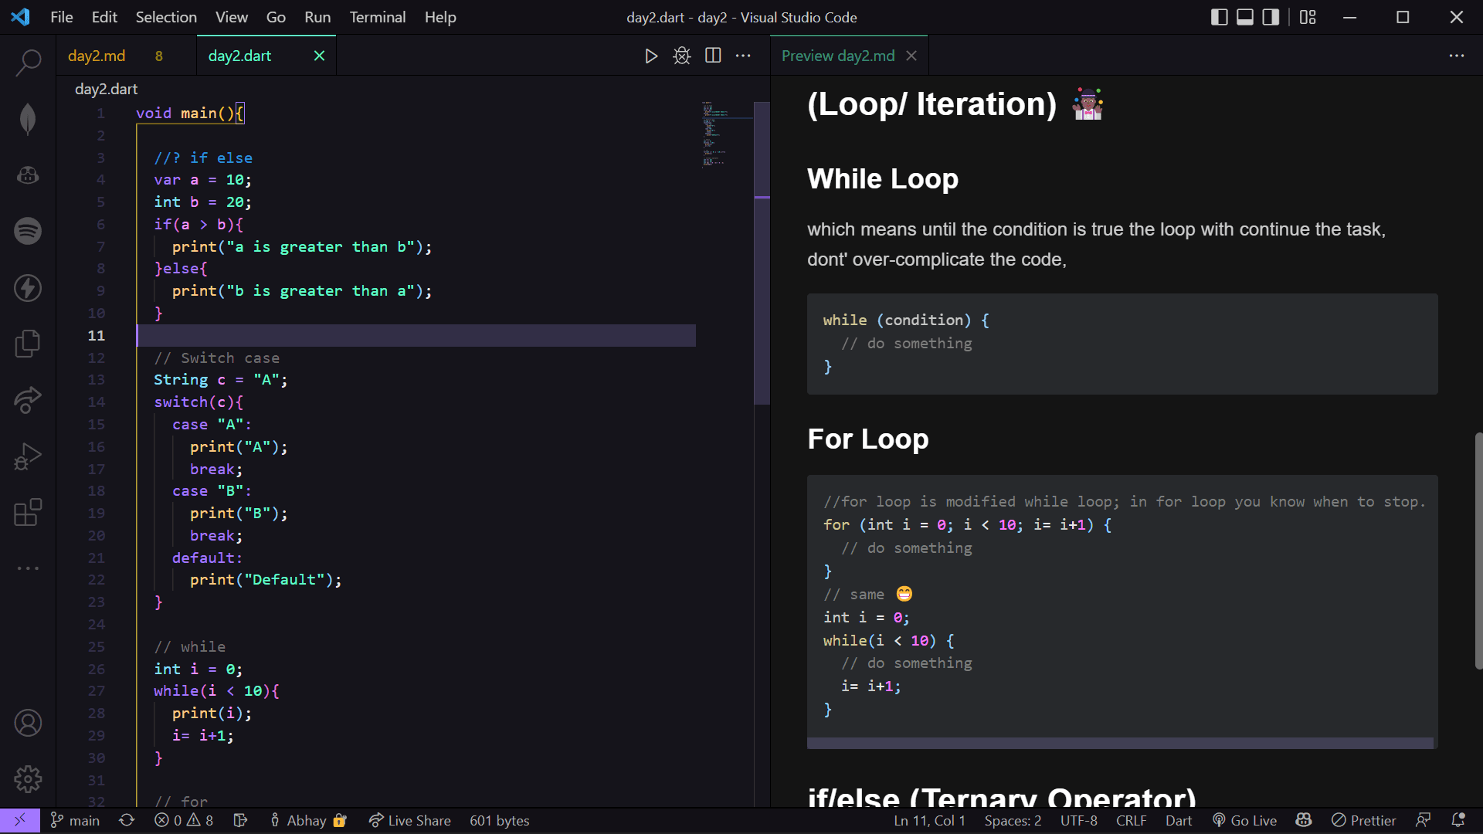Toggle the secondary side bar layout

coord(1271,17)
